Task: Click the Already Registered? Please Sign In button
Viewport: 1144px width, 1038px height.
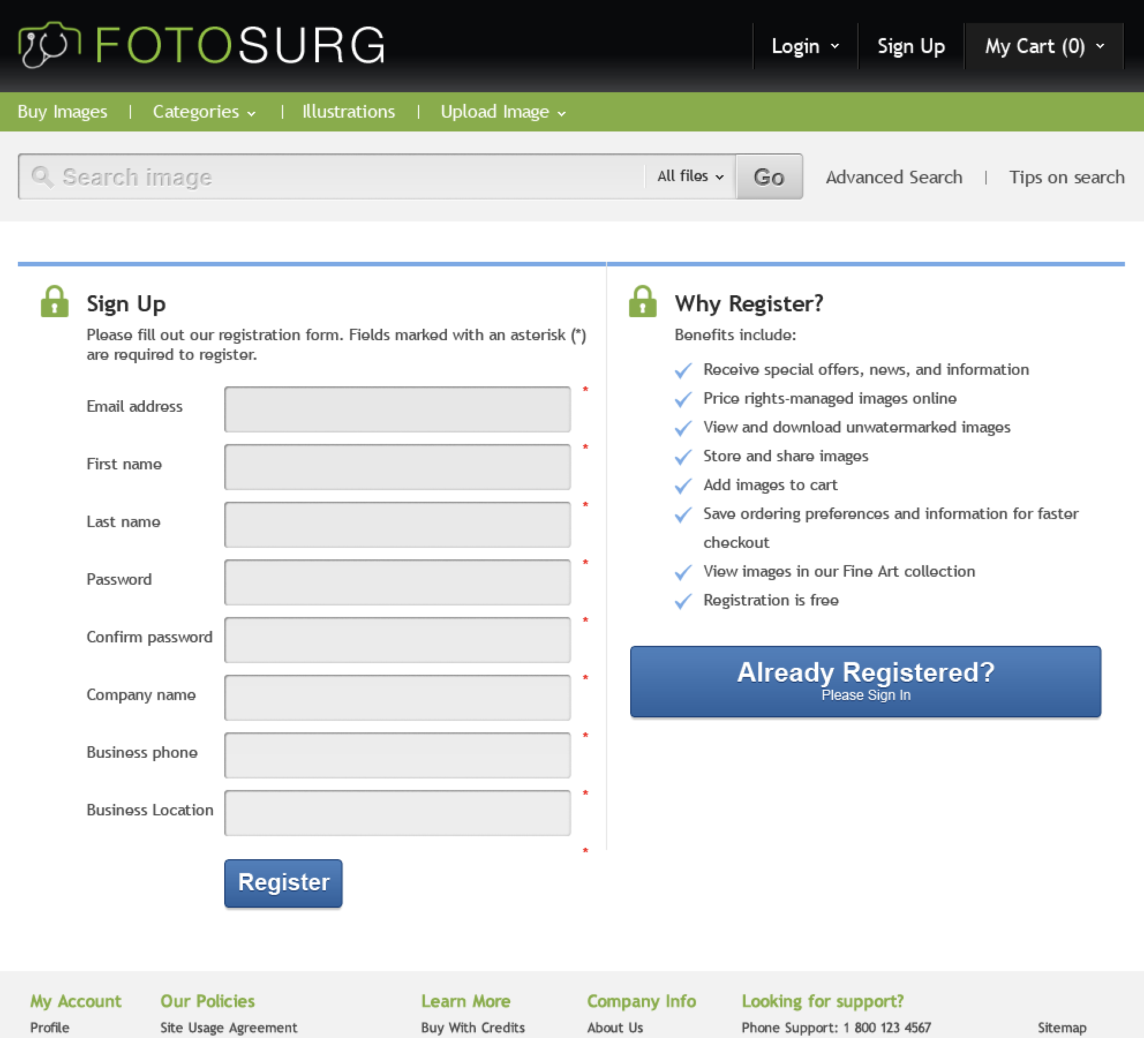Action: tap(865, 682)
